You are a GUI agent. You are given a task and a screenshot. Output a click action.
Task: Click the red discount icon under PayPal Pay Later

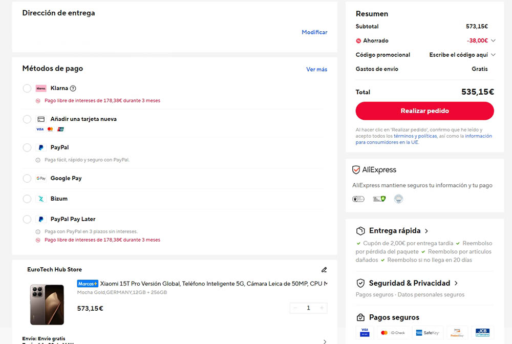pyautogui.click(x=38, y=240)
